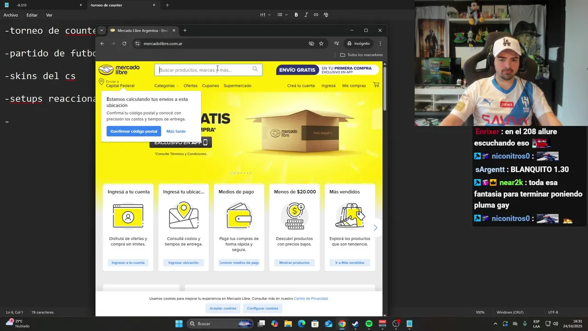
Task: Select the Mercado Libre Argentina Chrome tab
Action: [143, 30]
